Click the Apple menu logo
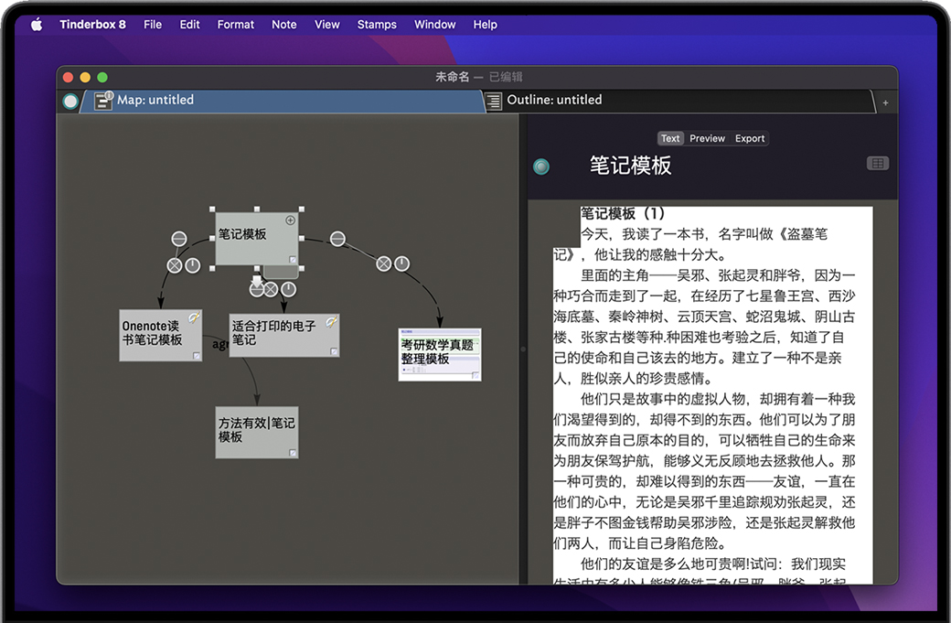Screen dimensions: 951x623 (x=37, y=25)
